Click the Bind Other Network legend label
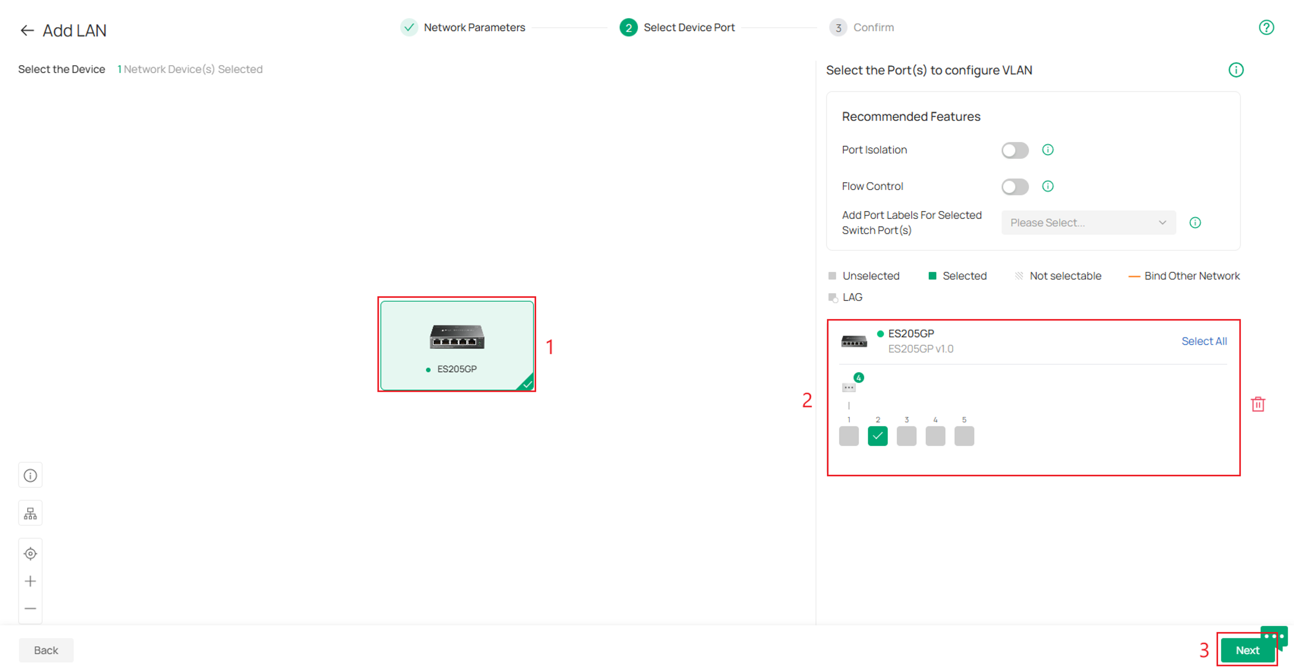 point(1192,276)
